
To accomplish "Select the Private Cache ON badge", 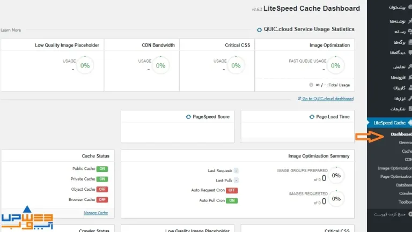I will (102, 179).
